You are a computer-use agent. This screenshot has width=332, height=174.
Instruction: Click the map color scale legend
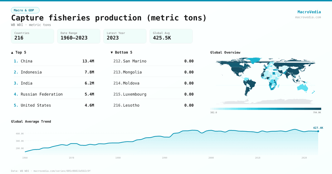[x=266, y=108]
